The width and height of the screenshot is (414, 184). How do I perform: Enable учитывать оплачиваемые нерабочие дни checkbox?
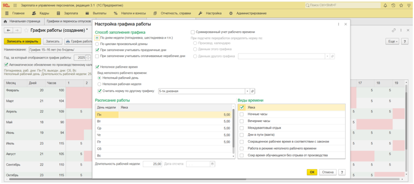click(97, 56)
